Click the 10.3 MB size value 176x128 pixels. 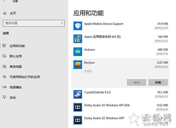tap(163, 92)
